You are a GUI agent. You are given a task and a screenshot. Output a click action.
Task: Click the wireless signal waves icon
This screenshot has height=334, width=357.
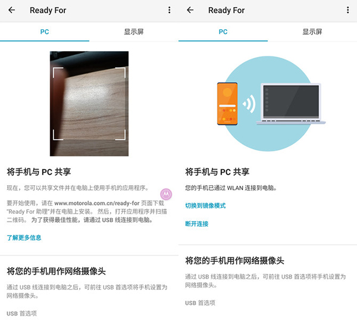point(250,105)
